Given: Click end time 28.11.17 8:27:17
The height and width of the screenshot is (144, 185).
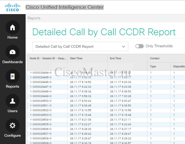Looking at the screenshot, I should [120, 129].
